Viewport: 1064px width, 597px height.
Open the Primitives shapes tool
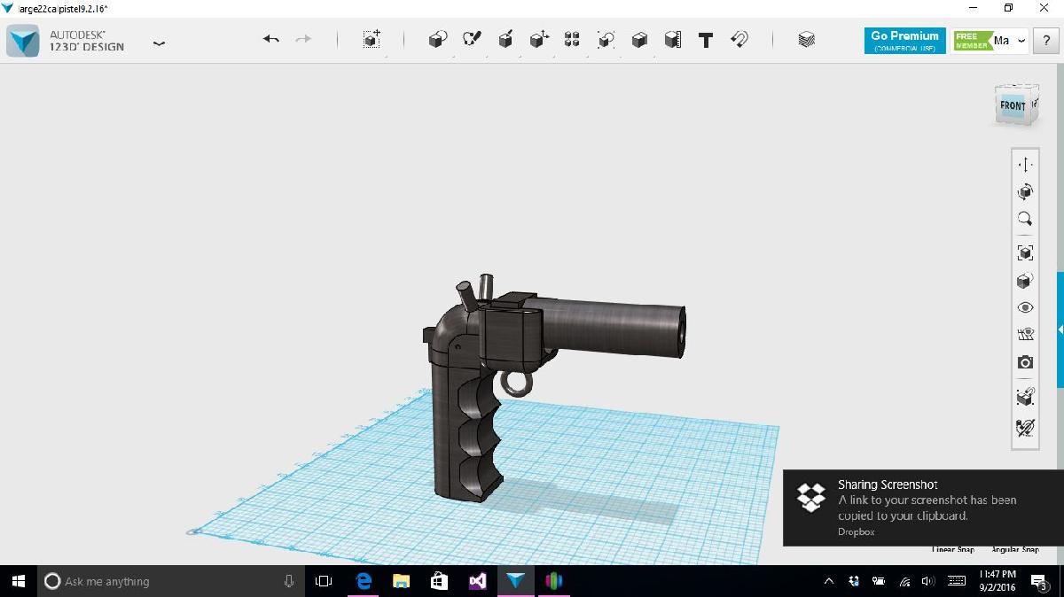[x=437, y=40]
